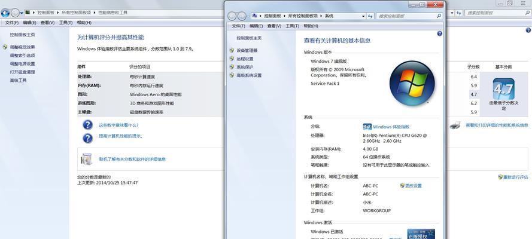Click the question icon beside 这些数字意味着什么
This screenshot has height=239, width=532.
coord(87,125)
